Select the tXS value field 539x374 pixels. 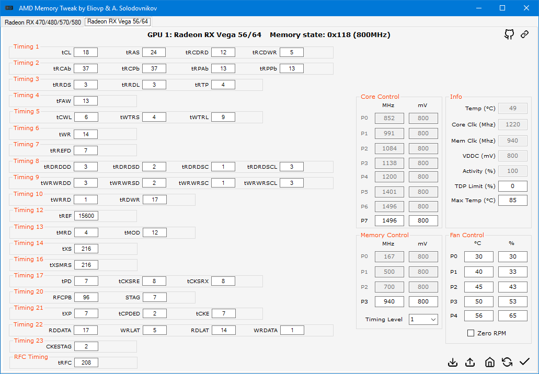click(x=86, y=249)
